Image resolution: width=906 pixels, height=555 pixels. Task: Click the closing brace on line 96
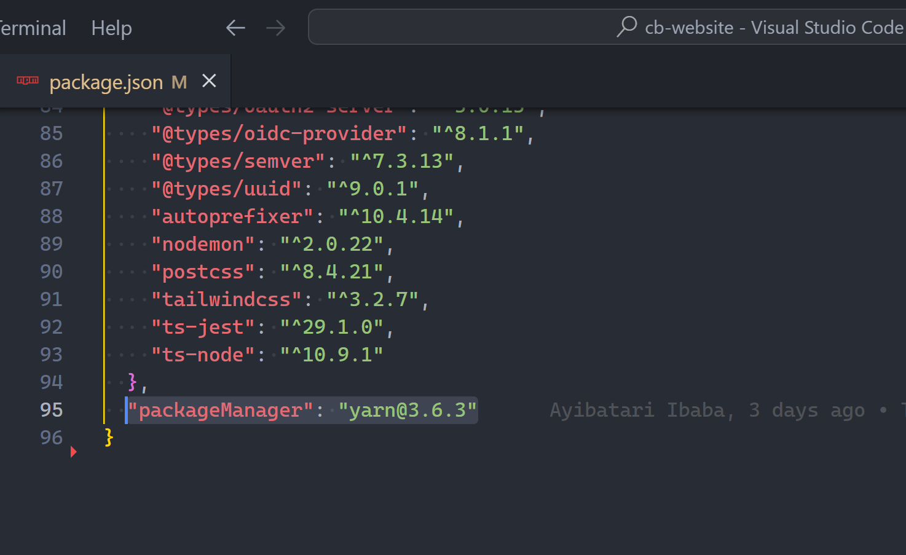pos(108,437)
